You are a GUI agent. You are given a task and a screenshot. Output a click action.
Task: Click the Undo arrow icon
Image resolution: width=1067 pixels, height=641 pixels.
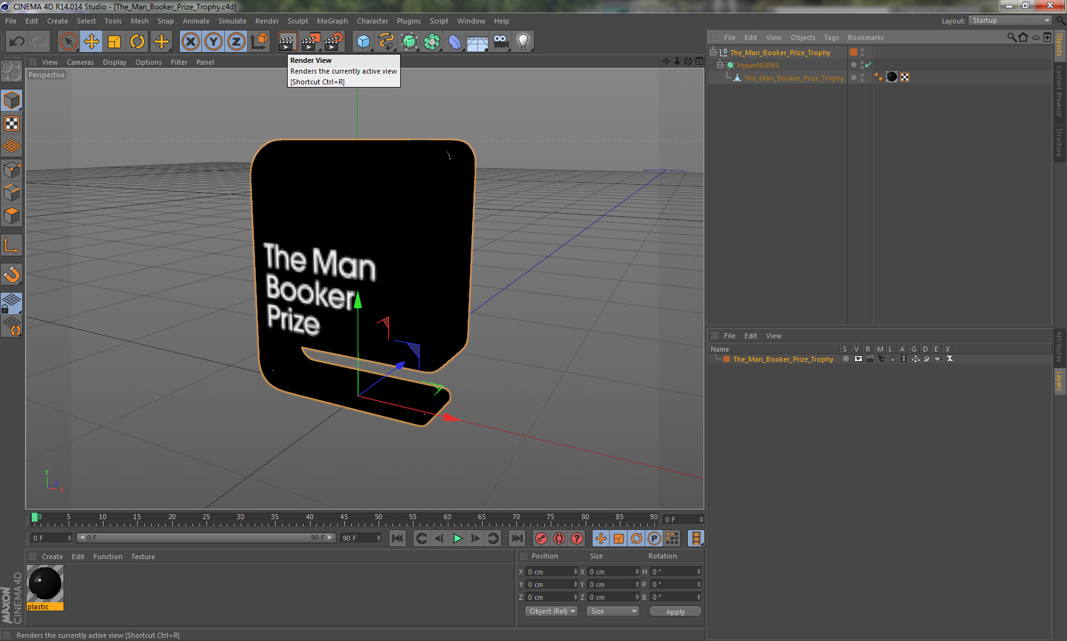[17, 42]
